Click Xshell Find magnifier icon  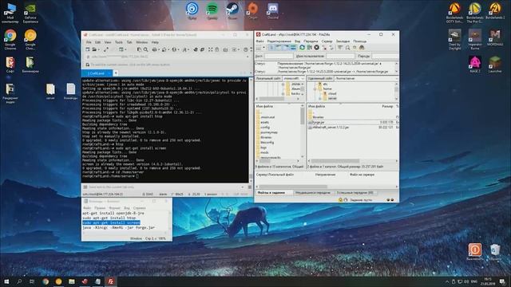(145, 49)
